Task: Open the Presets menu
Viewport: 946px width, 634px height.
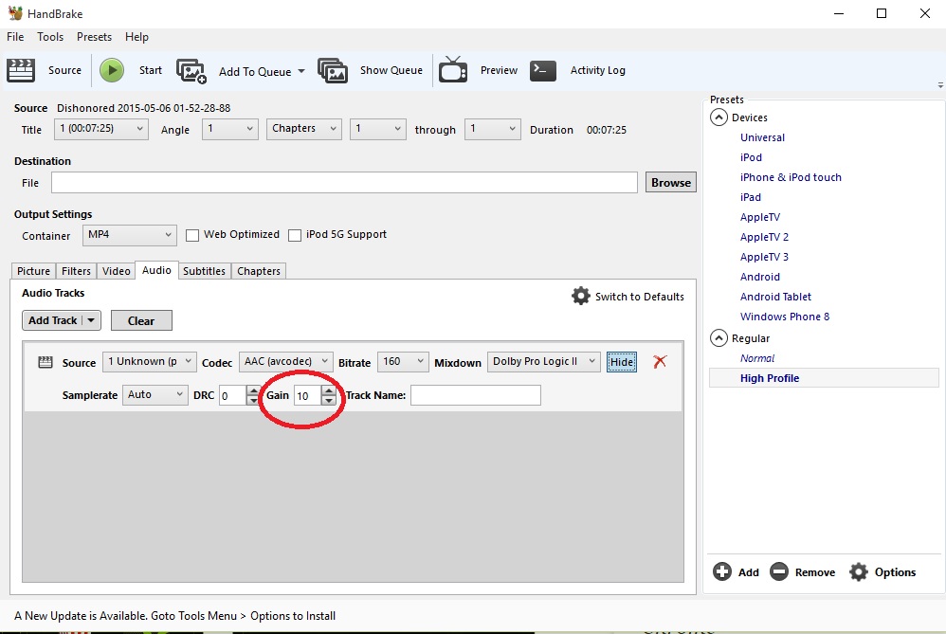Action: point(94,37)
